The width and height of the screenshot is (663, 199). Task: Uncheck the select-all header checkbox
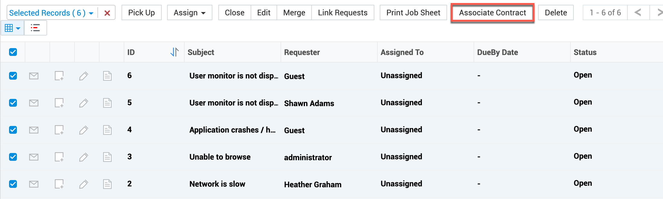[13, 52]
